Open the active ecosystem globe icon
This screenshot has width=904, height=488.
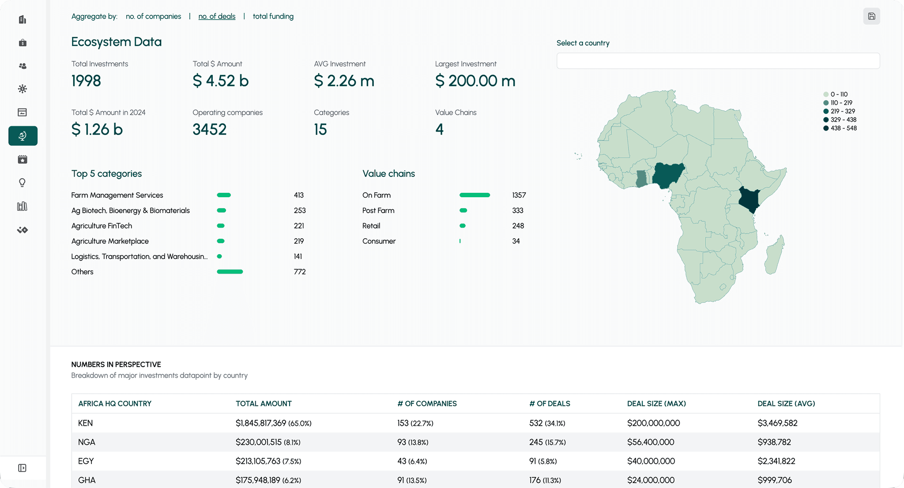coord(23,136)
